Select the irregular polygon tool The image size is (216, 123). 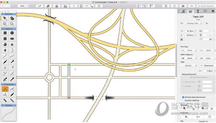5,44
